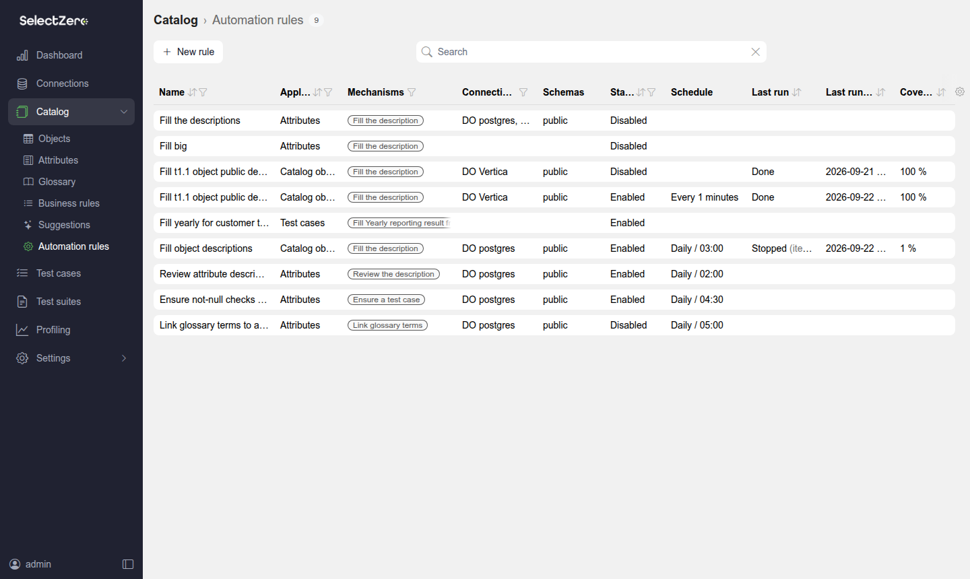Open the Name column filter
This screenshot has width=970, height=579.
click(203, 92)
